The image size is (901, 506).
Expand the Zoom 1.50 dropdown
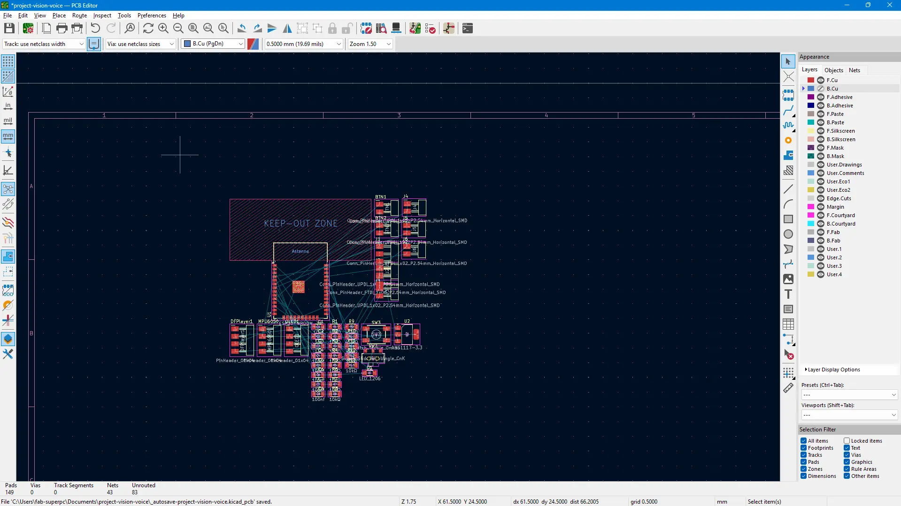370,44
